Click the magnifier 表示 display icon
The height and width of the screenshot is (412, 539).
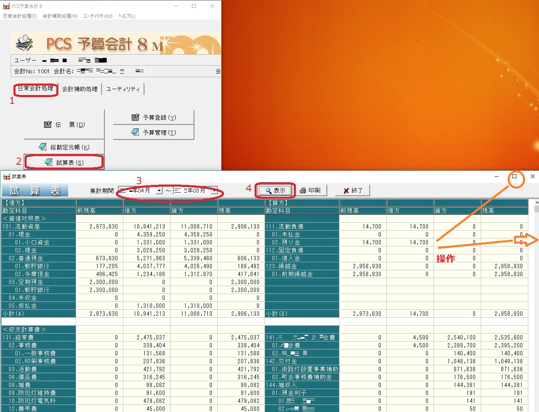[269, 191]
